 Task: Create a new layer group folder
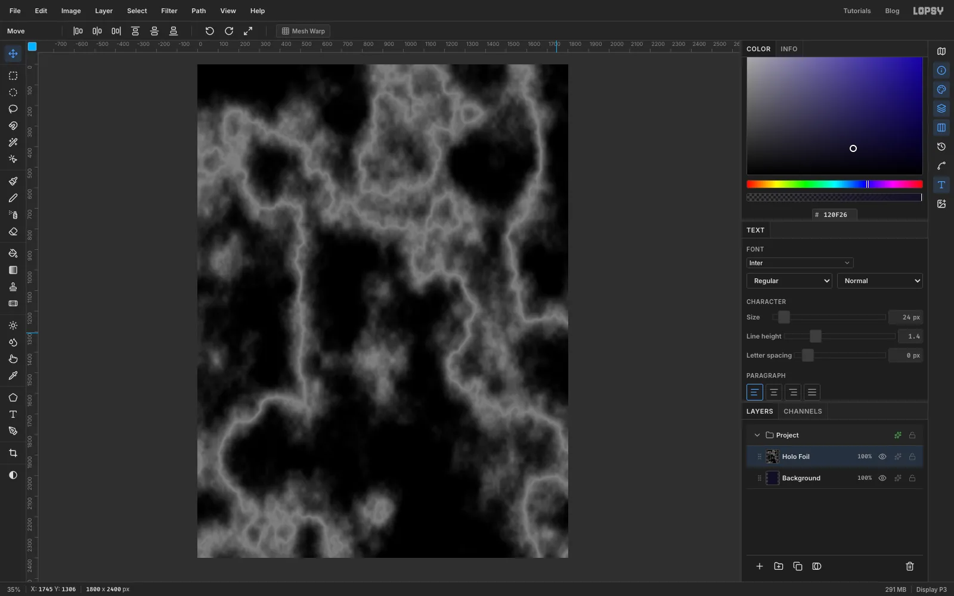pyautogui.click(x=779, y=566)
